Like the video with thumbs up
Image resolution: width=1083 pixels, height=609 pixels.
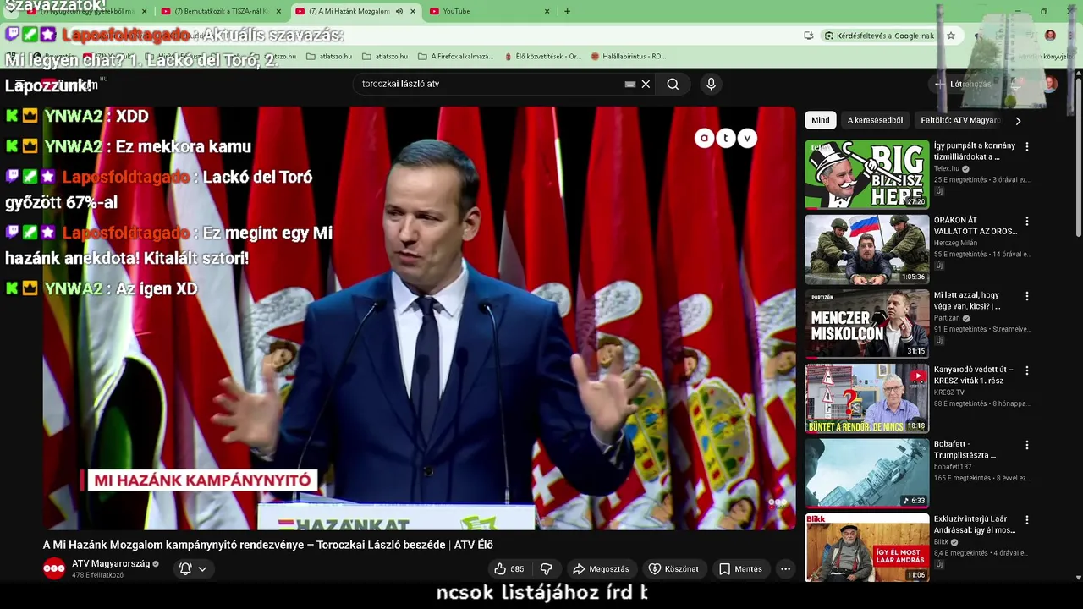coord(509,569)
